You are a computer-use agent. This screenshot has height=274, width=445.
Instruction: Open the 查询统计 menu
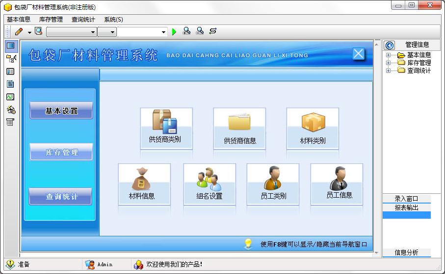tap(83, 19)
